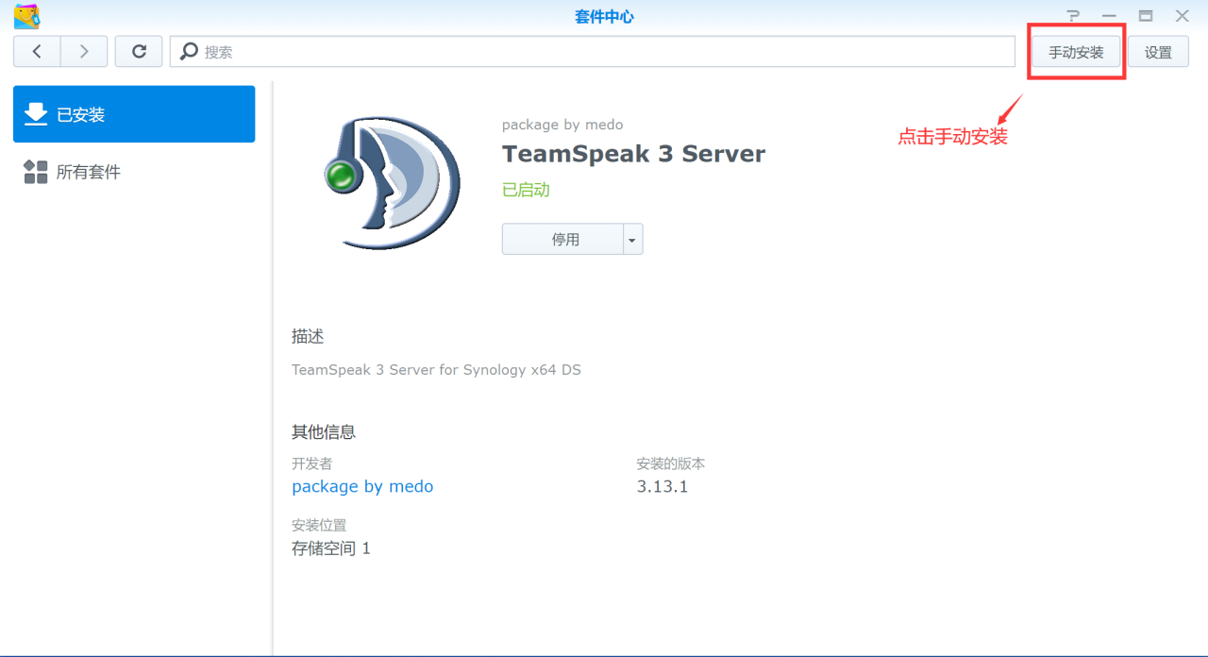Open the package by medo developer link
1208x657 pixels.
pos(362,486)
